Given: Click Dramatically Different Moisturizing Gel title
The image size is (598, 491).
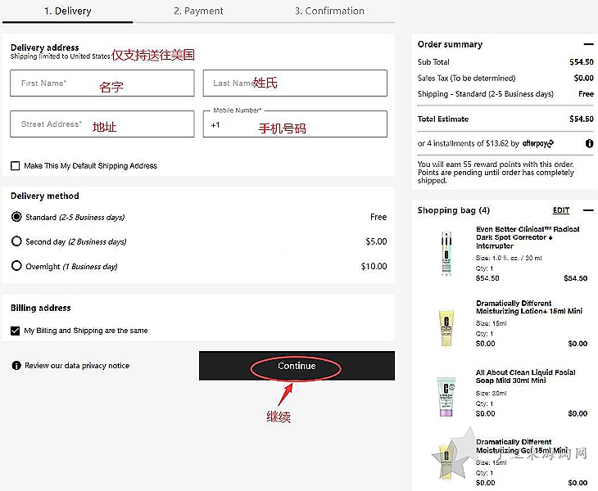Looking at the screenshot, I should pyautogui.click(x=522, y=446).
